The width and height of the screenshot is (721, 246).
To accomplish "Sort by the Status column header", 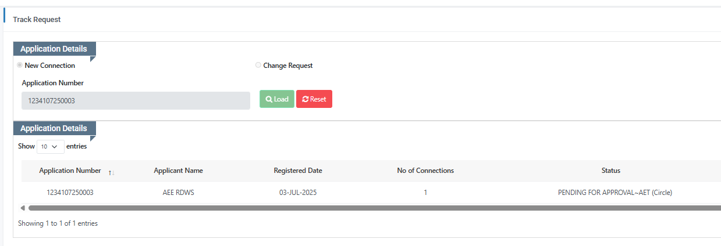I will click(610, 171).
